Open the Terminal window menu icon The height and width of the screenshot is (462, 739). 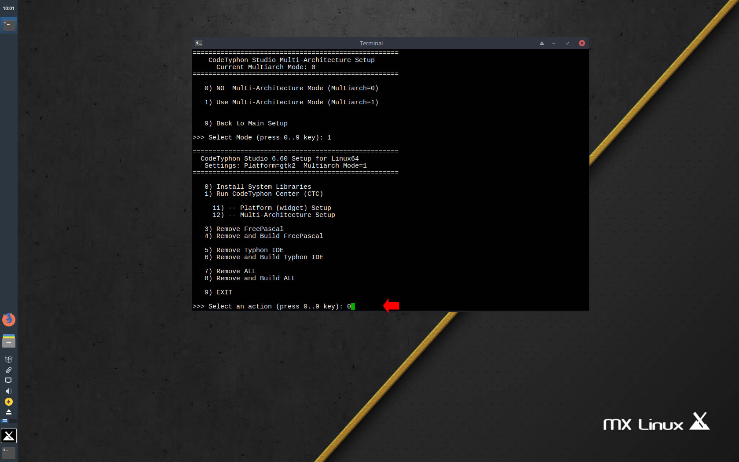[x=199, y=43]
